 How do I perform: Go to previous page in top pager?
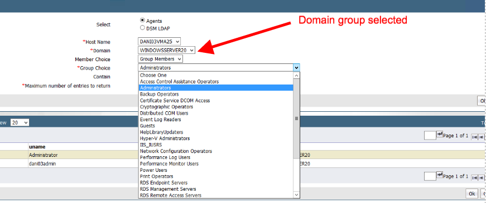[481, 137]
